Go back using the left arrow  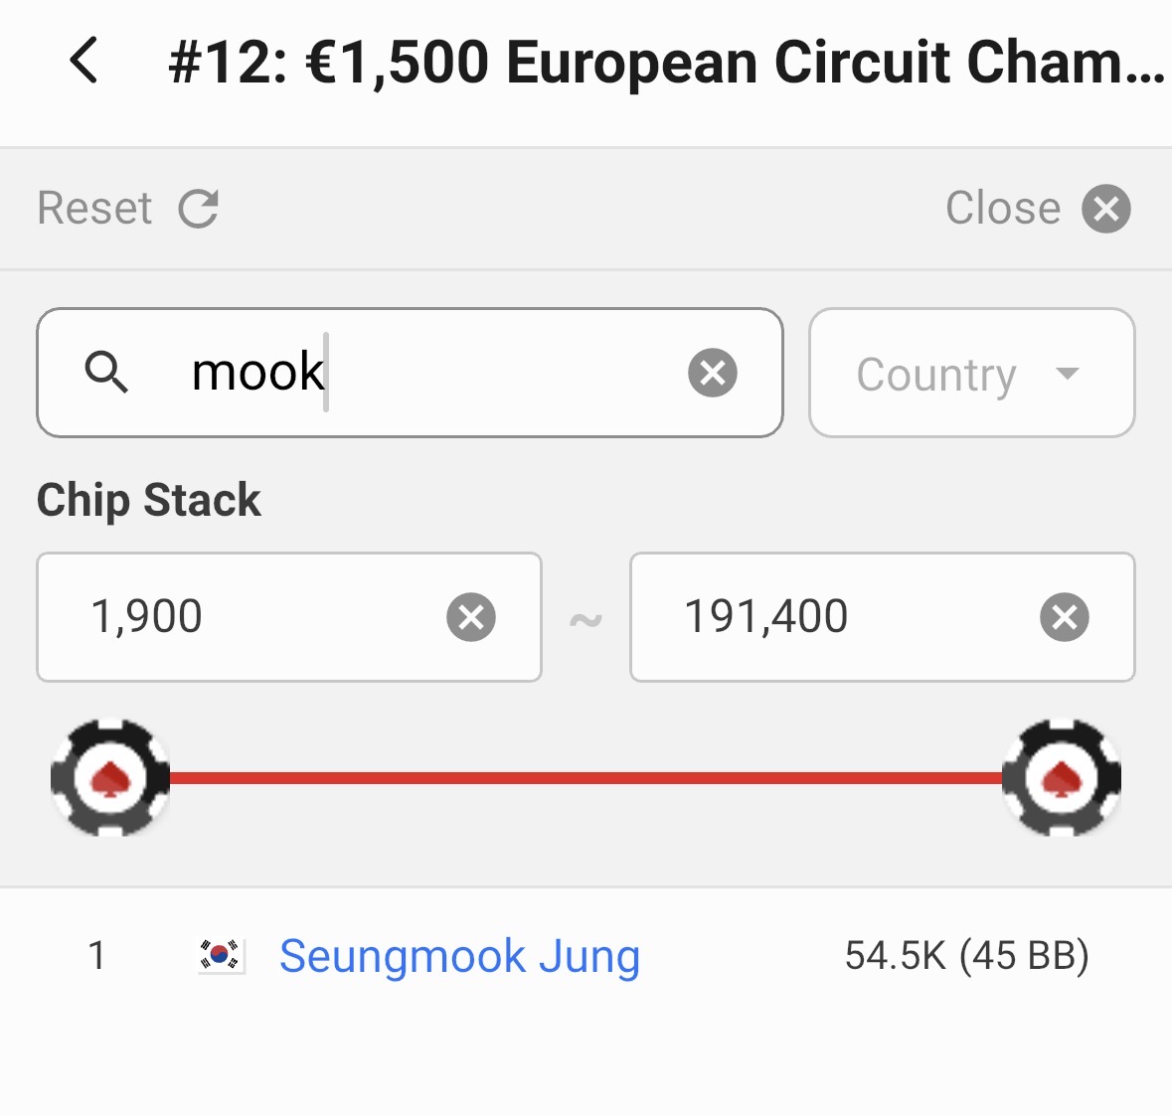click(84, 61)
